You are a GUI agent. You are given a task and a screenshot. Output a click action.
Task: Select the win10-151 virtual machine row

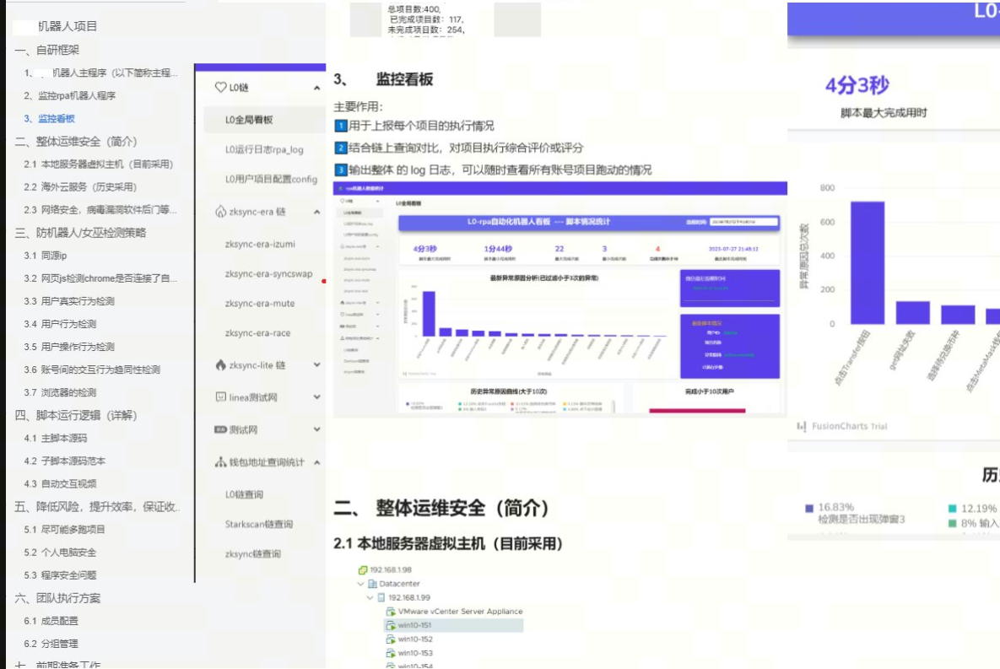(451, 625)
